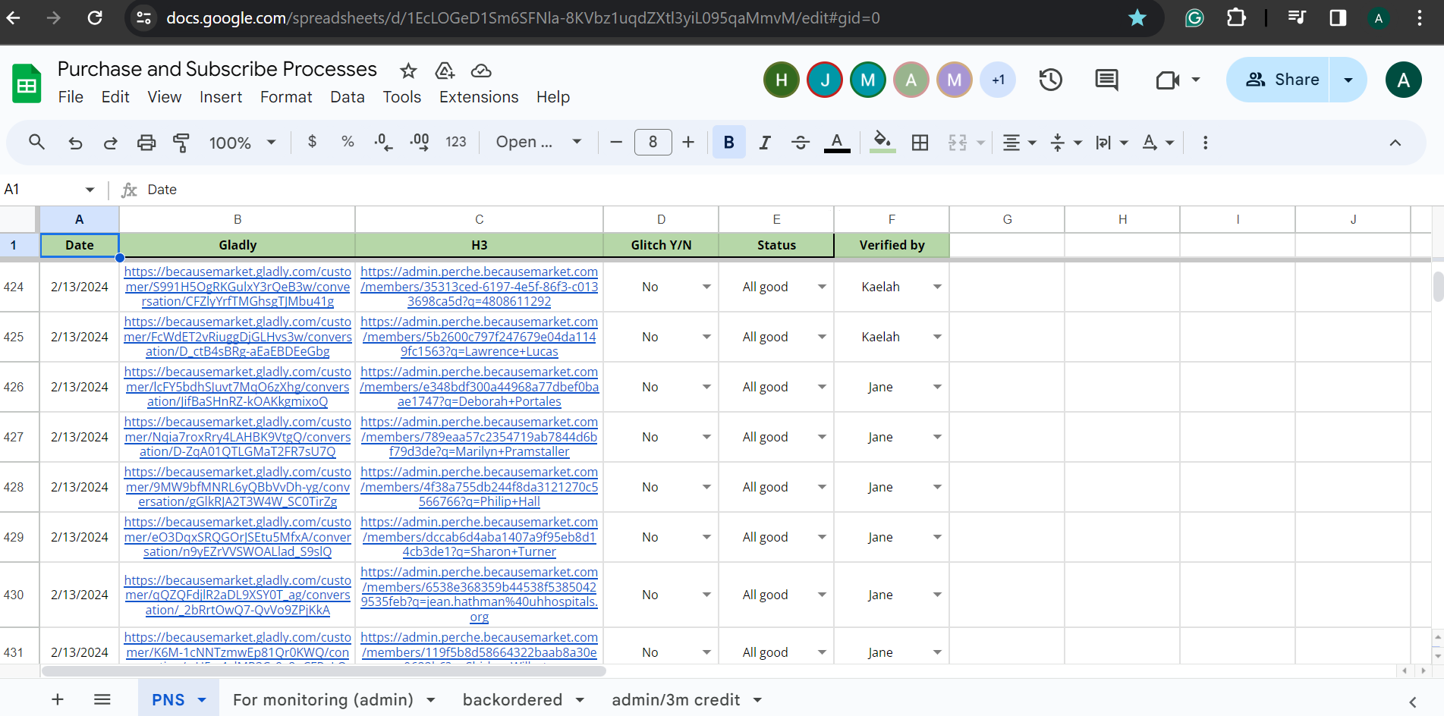The height and width of the screenshot is (716, 1444).
Task: Open the comments panel icon
Action: click(1106, 80)
